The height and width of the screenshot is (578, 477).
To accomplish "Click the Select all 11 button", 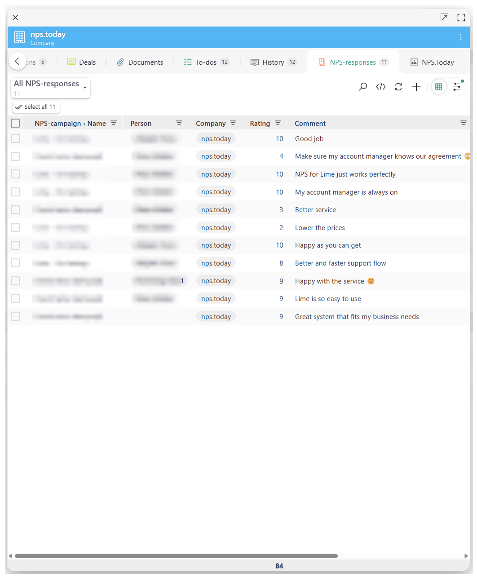I will tap(36, 107).
